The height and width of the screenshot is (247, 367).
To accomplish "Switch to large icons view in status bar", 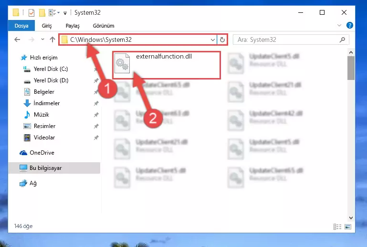I will [348, 227].
